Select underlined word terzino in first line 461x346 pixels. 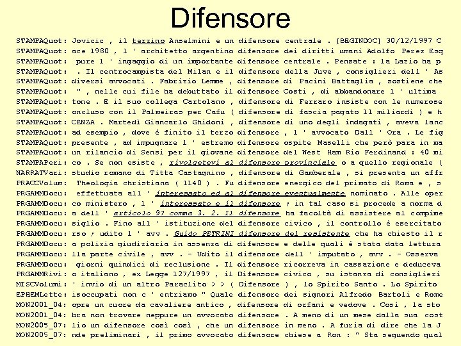pyautogui.click(x=148, y=41)
